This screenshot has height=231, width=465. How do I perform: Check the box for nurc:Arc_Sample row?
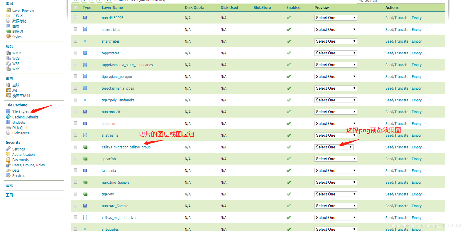pyautogui.click(x=75, y=205)
